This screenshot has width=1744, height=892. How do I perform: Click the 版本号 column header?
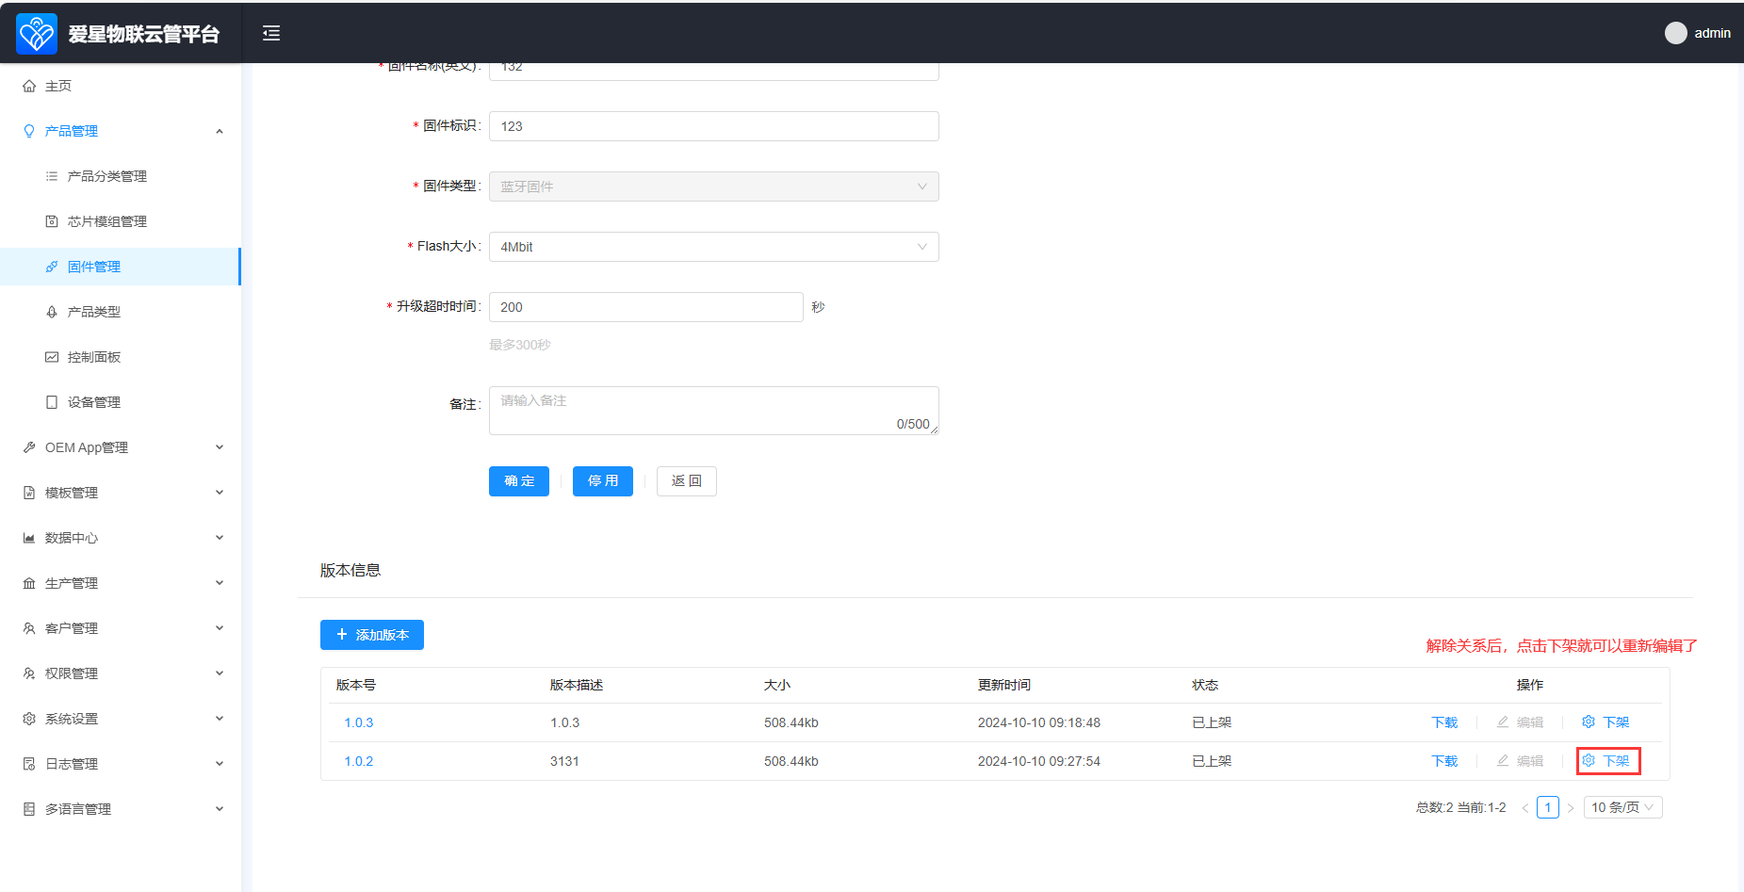pyautogui.click(x=356, y=685)
